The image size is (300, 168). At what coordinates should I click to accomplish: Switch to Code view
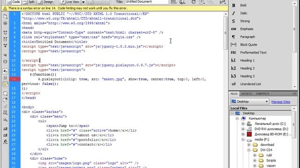(14, 2)
